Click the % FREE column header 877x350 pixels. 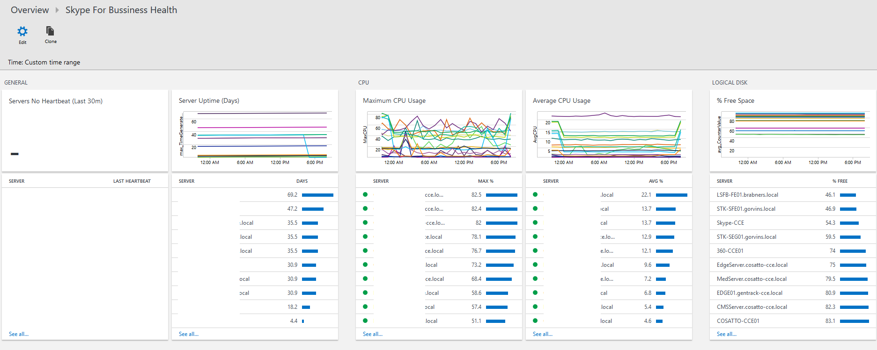click(840, 181)
